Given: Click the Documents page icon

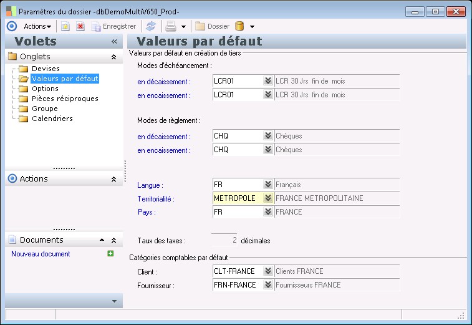Looking at the screenshot, I should click(12, 240).
